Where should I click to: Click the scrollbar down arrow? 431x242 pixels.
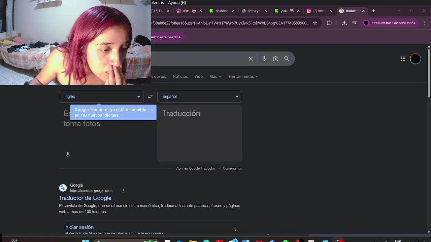tap(429, 232)
